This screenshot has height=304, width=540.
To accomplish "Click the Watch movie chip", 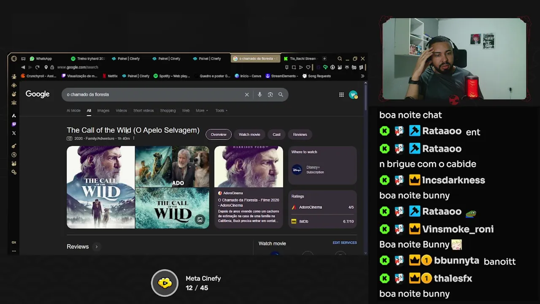I will [249, 134].
